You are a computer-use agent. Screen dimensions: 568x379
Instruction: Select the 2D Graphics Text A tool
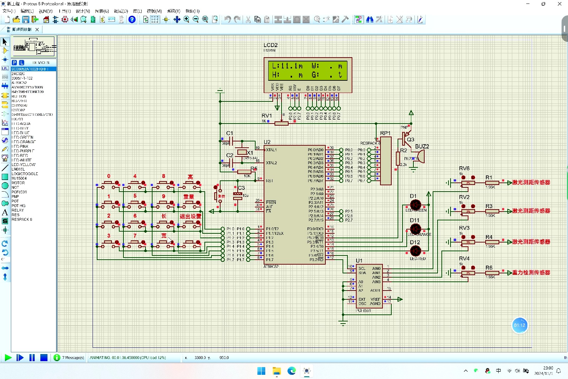[5, 212]
